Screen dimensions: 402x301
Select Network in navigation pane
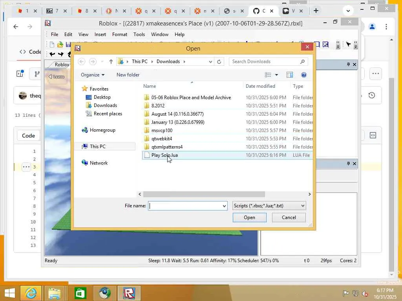[x=99, y=163]
